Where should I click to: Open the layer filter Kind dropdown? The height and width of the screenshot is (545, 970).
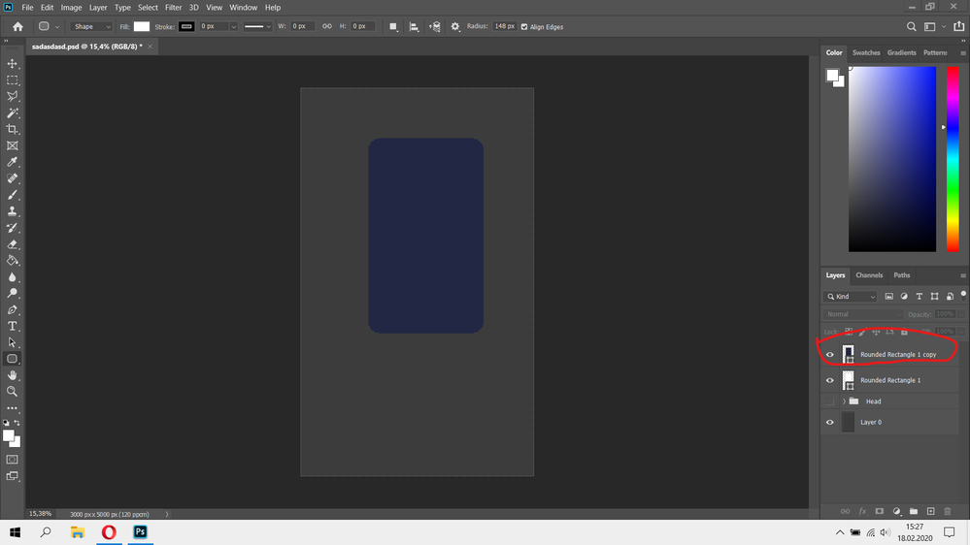click(x=851, y=297)
